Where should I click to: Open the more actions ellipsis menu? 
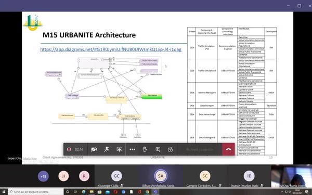pos(132,149)
